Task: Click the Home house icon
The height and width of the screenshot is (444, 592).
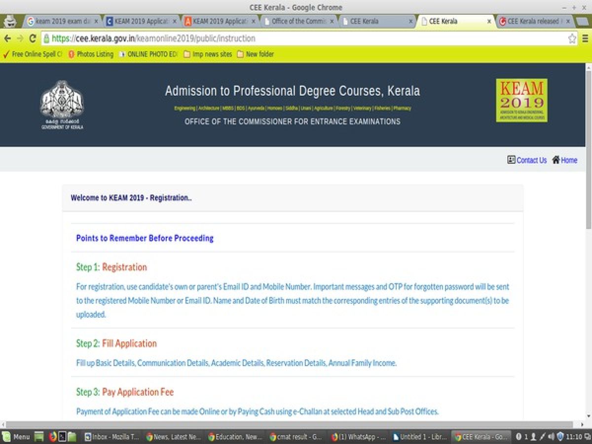Action: point(556,160)
